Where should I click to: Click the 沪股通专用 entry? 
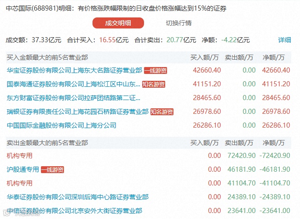click(23, 169)
